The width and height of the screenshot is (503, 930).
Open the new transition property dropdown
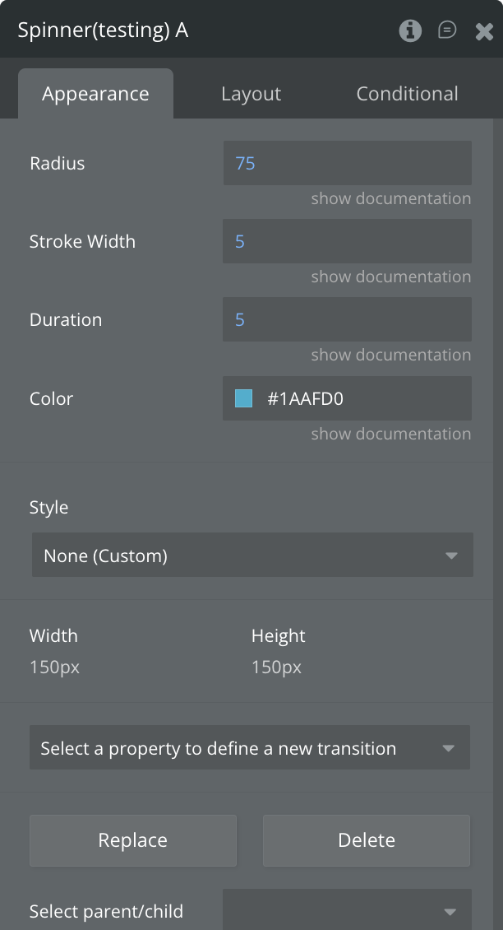pyautogui.click(x=250, y=748)
